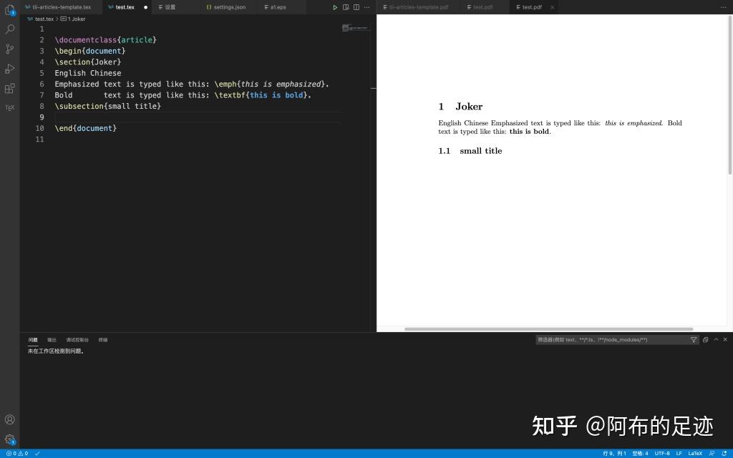
Task: Open the Run and Debug view
Action: [x=9, y=69]
